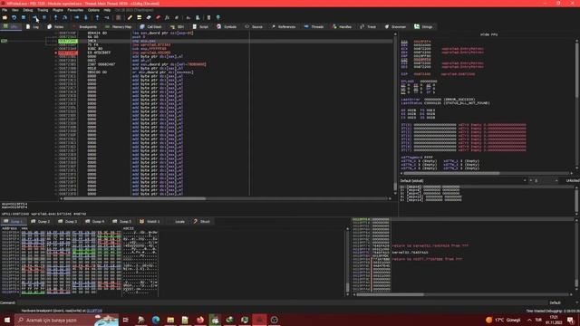Open the Symbols tab

pos(227,26)
